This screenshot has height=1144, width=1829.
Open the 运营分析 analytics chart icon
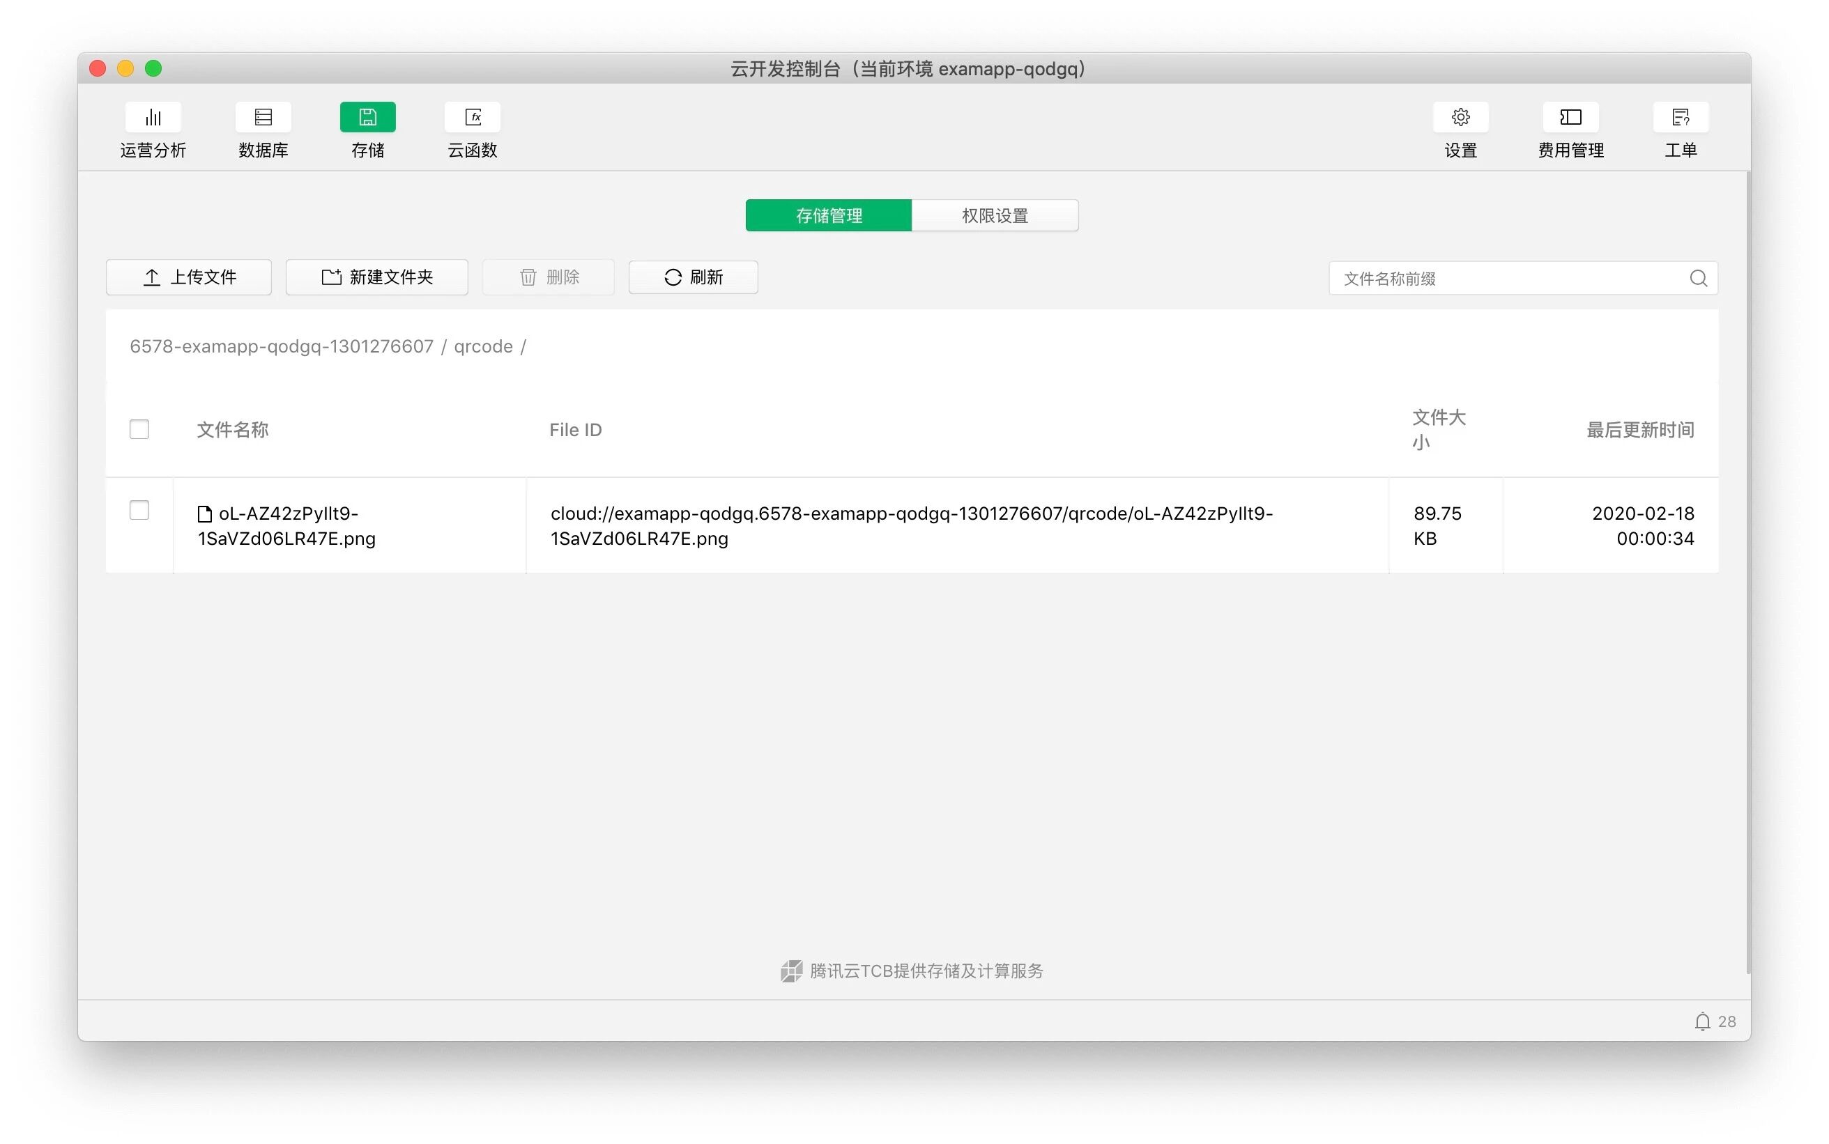point(153,117)
